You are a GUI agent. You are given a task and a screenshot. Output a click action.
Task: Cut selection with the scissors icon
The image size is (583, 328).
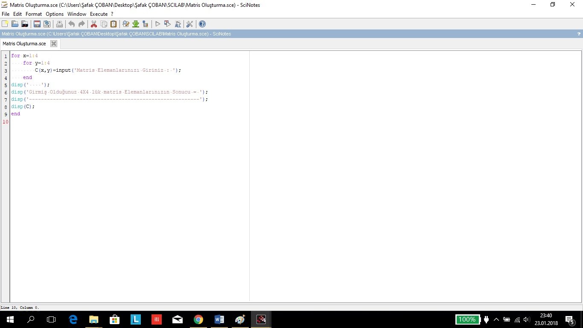(x=94, y=24)
